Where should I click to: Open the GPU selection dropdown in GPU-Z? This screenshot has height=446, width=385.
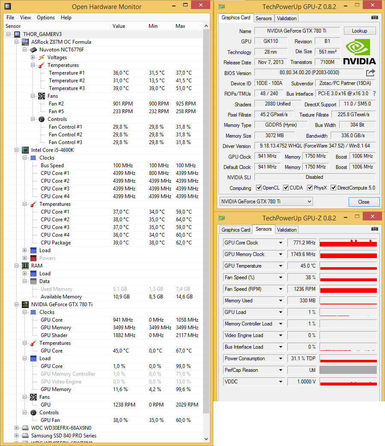pyautogui.click(x=310, y=202)
